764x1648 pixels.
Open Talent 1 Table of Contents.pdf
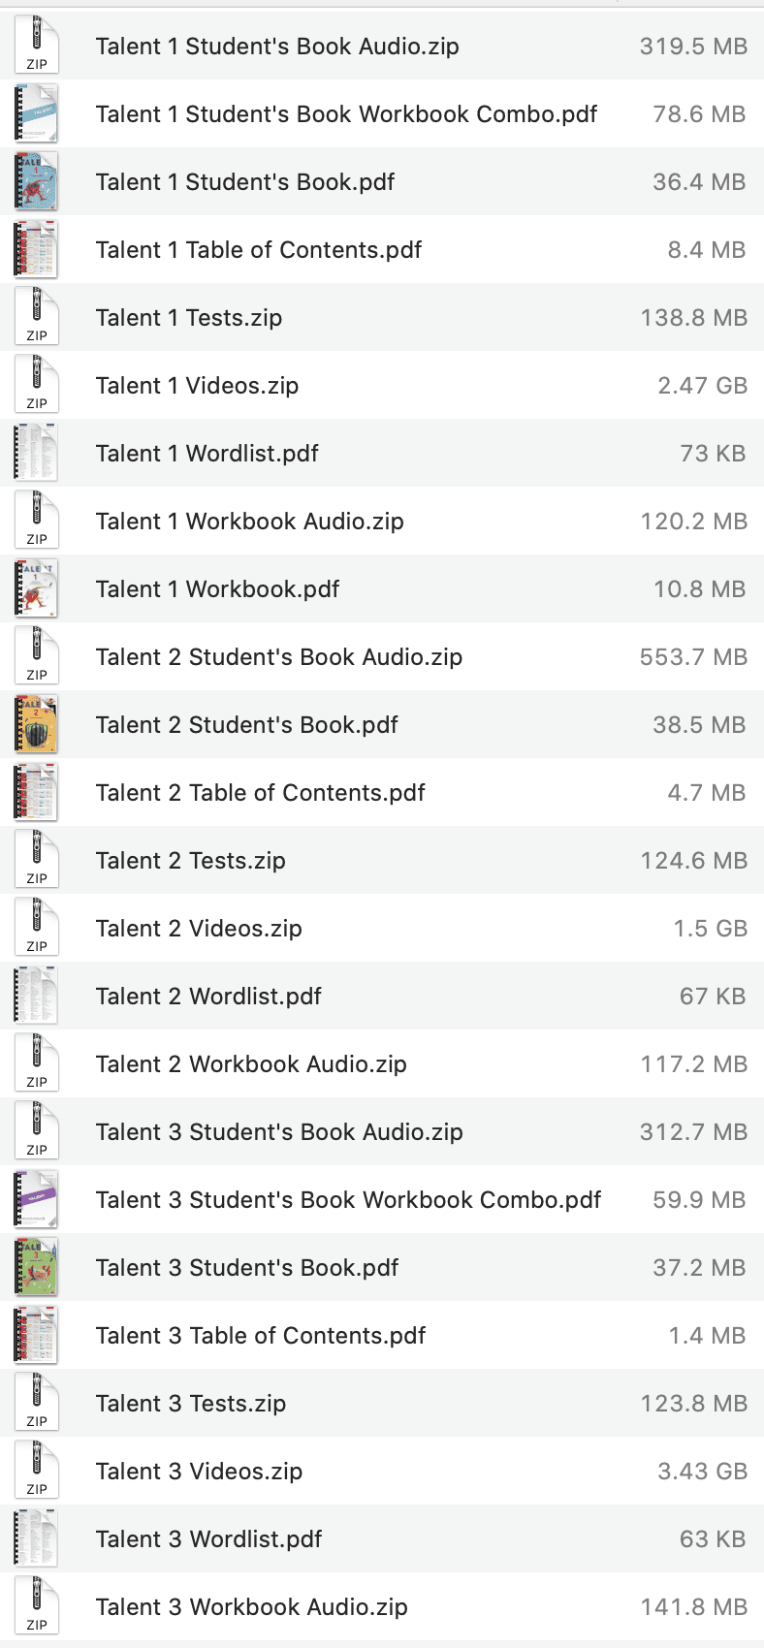pos(257,249)
